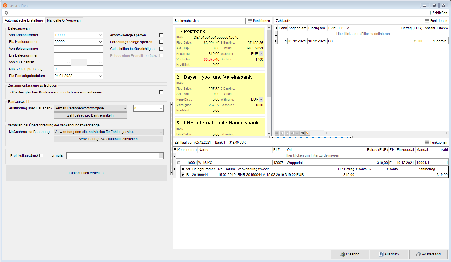Switch to Manuelle OP-Auswahl tab
The image size is (451, 262).
[64, 20]
